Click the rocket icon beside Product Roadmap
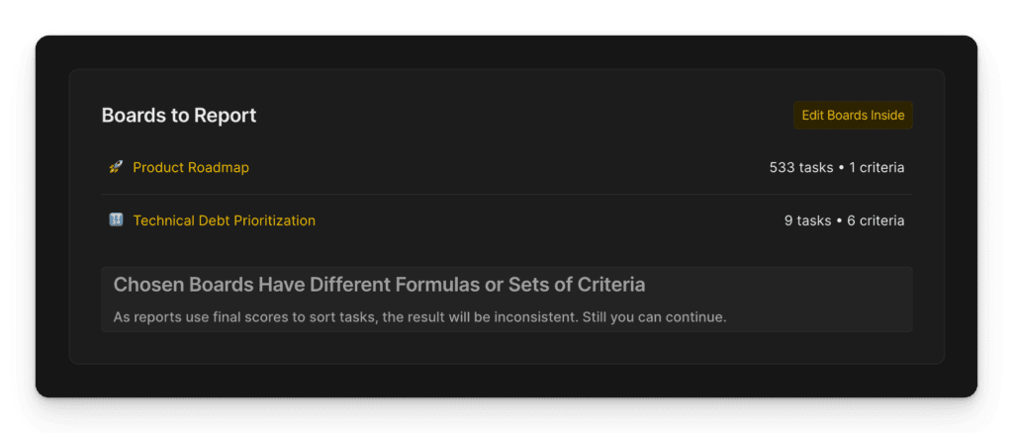Image resolution: width=1013 pixels, height=433 pixels. point(115,167)
